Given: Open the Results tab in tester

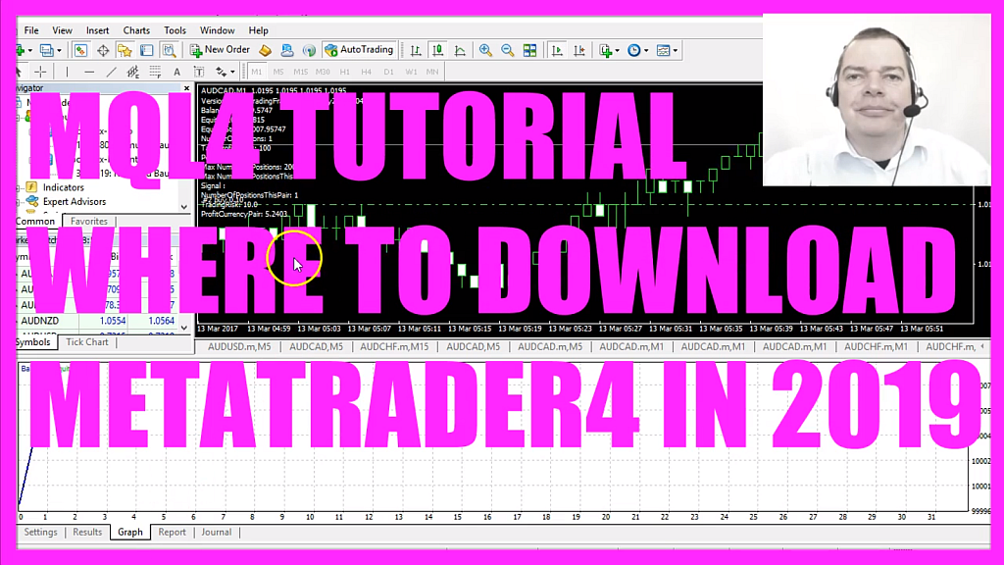Looking at the screenshot, I should click(87, 533).
